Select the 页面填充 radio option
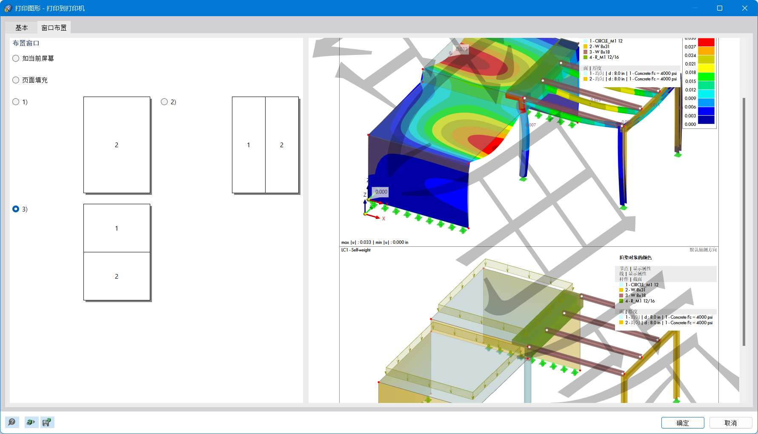The image size is (758, 434). pos(16,80)
